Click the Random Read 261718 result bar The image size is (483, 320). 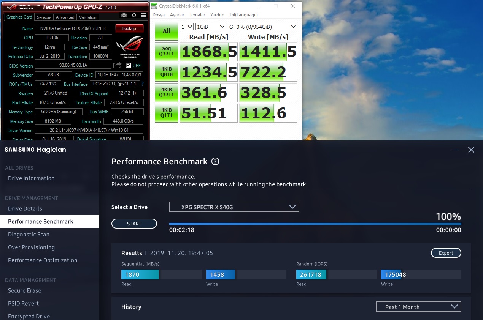[336, 274]
